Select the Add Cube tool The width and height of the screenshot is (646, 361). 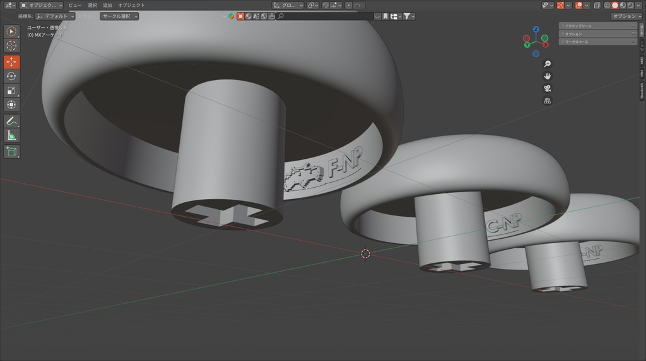pos(11,151)
